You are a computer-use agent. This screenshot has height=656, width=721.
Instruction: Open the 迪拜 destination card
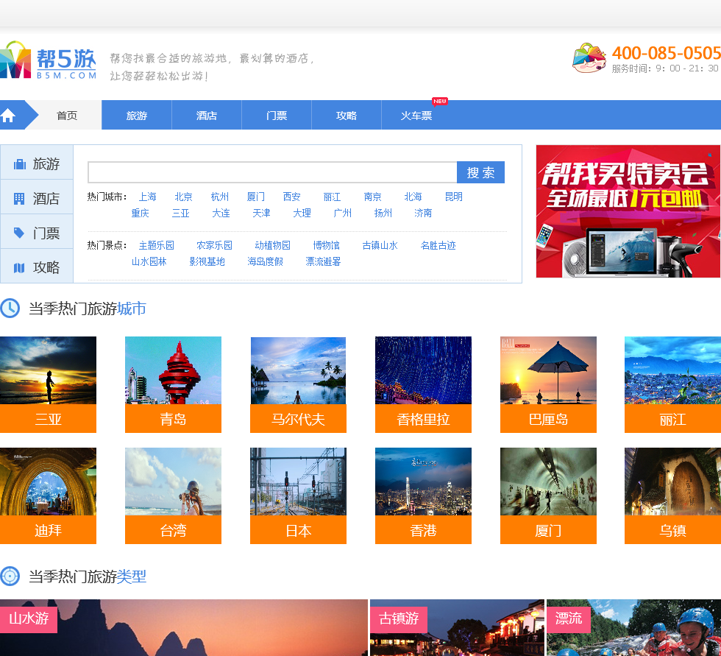tap(49, 496)
